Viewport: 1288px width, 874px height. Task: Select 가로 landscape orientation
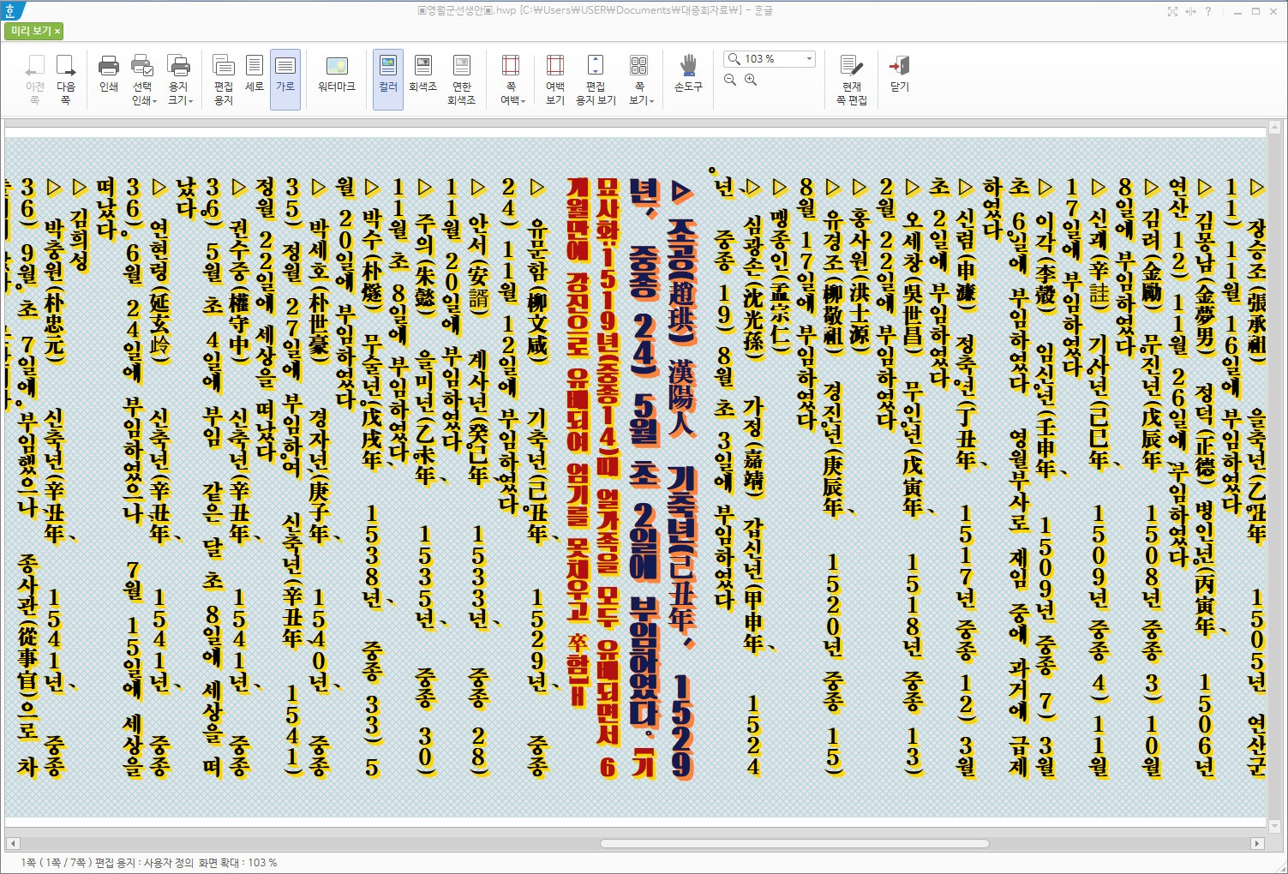(285, 79)
